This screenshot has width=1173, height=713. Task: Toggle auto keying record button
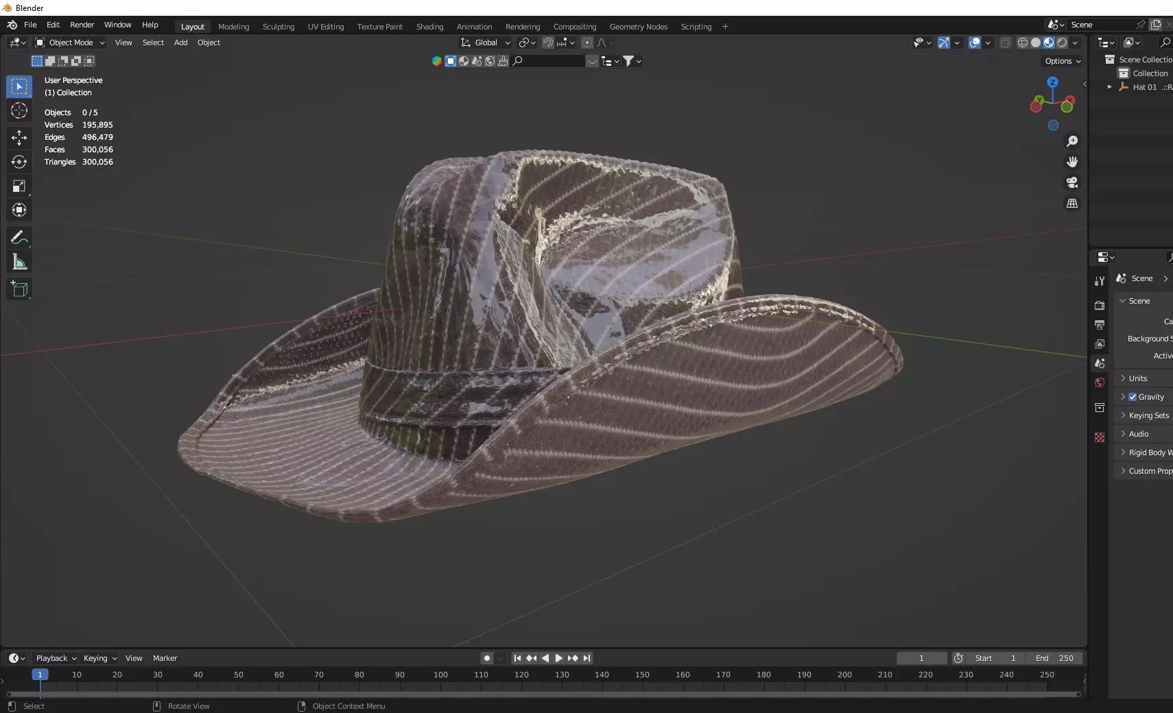point(486,658)
